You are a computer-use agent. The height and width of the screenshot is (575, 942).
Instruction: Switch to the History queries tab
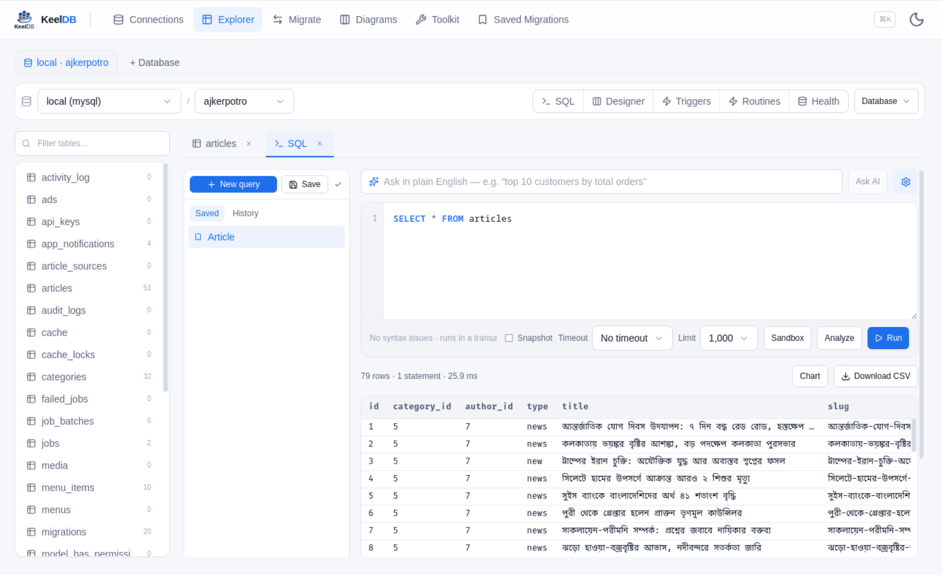pos(245,213)
